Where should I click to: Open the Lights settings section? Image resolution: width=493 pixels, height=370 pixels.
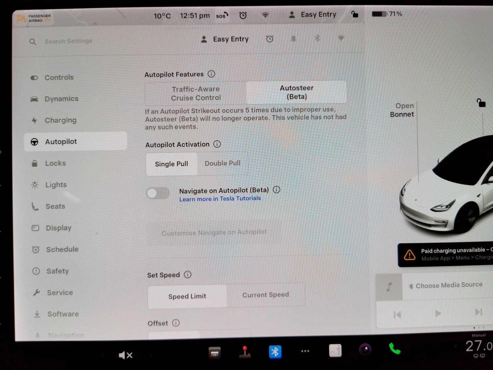point(56,185)
